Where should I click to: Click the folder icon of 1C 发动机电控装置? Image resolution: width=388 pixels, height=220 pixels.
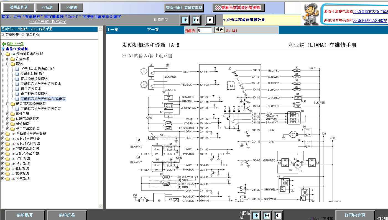coord(7,139)
